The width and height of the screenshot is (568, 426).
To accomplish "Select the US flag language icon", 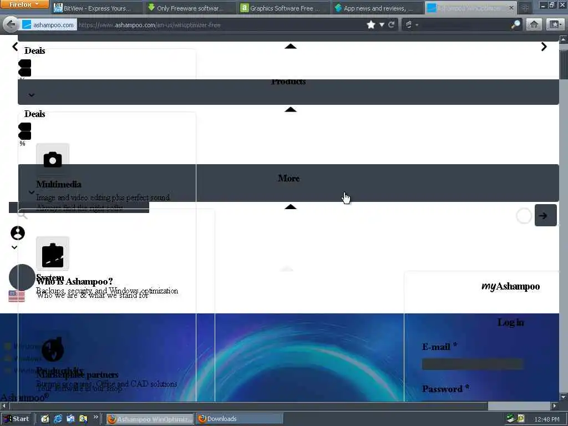I will pos(17,296).
